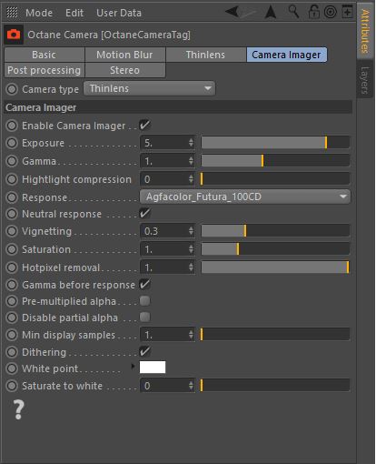Toggle the Dithering checkbox

click(144, 351)
